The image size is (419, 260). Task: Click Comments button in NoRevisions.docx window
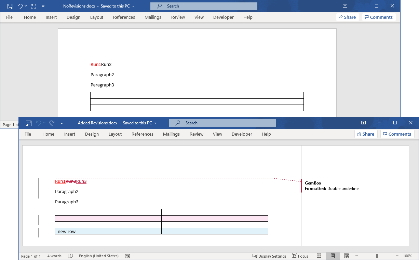click(x=379, y=17)
